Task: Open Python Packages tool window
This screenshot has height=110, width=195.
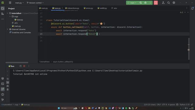Action: [x=3, y=79]
